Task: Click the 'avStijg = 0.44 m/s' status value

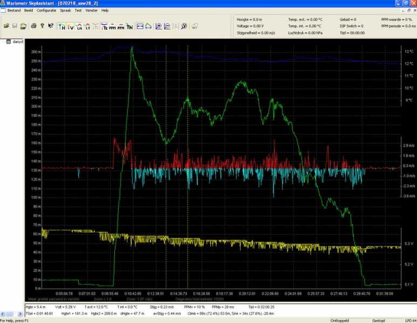Action: point(167,313)
